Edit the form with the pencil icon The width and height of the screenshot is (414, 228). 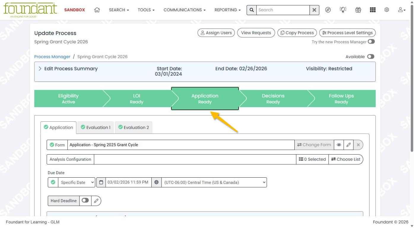coord(349,145)
